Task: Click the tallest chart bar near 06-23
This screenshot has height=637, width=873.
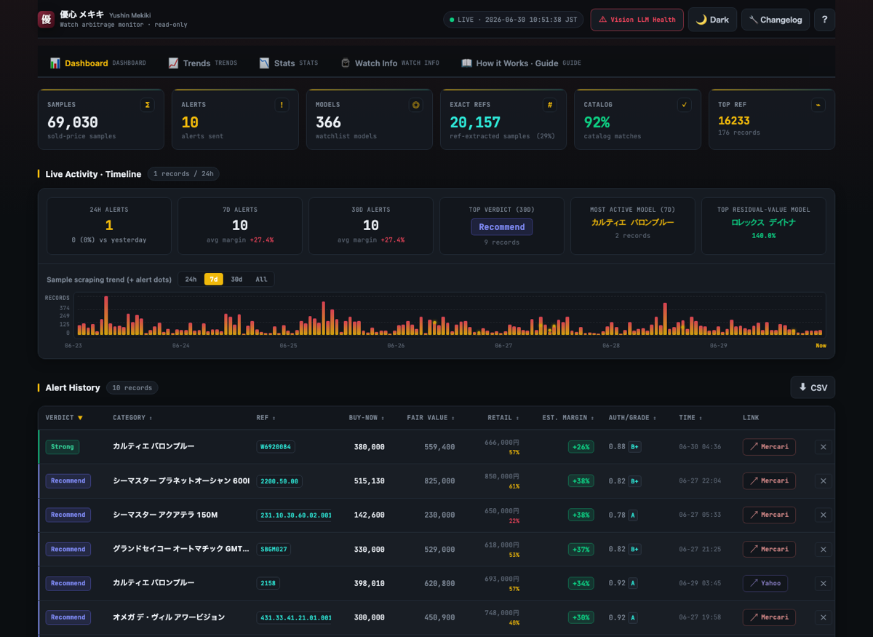Action: (x=106, y=315)
